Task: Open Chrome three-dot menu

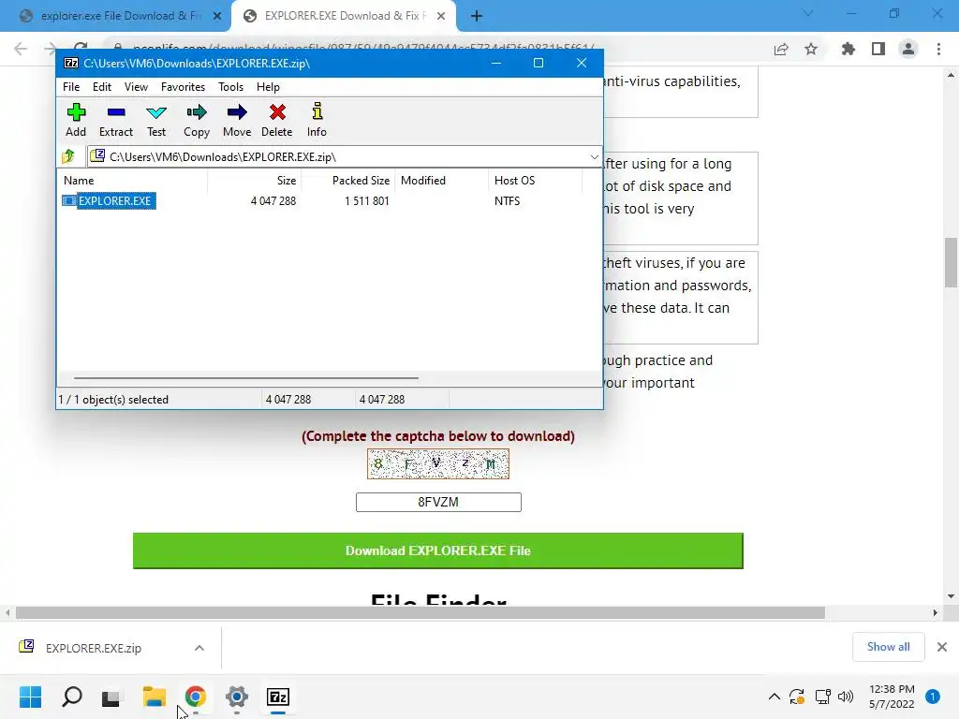Action: point(938,49)
